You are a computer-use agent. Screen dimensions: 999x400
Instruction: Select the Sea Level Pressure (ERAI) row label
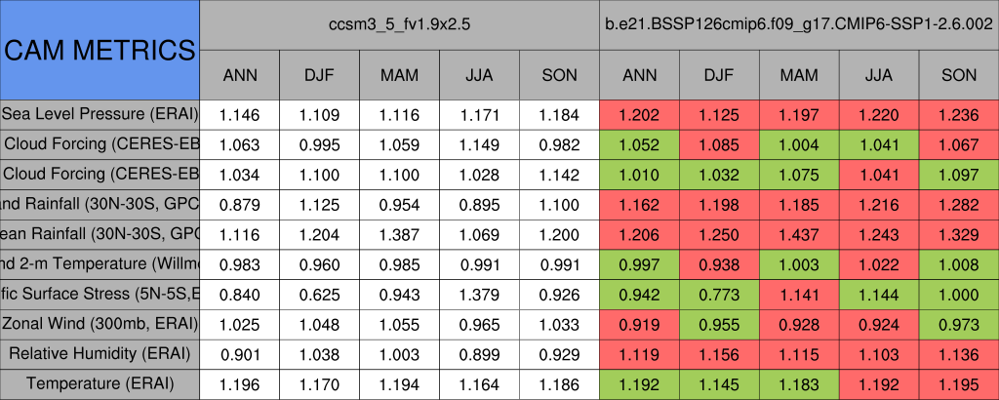tap(100, 114)
